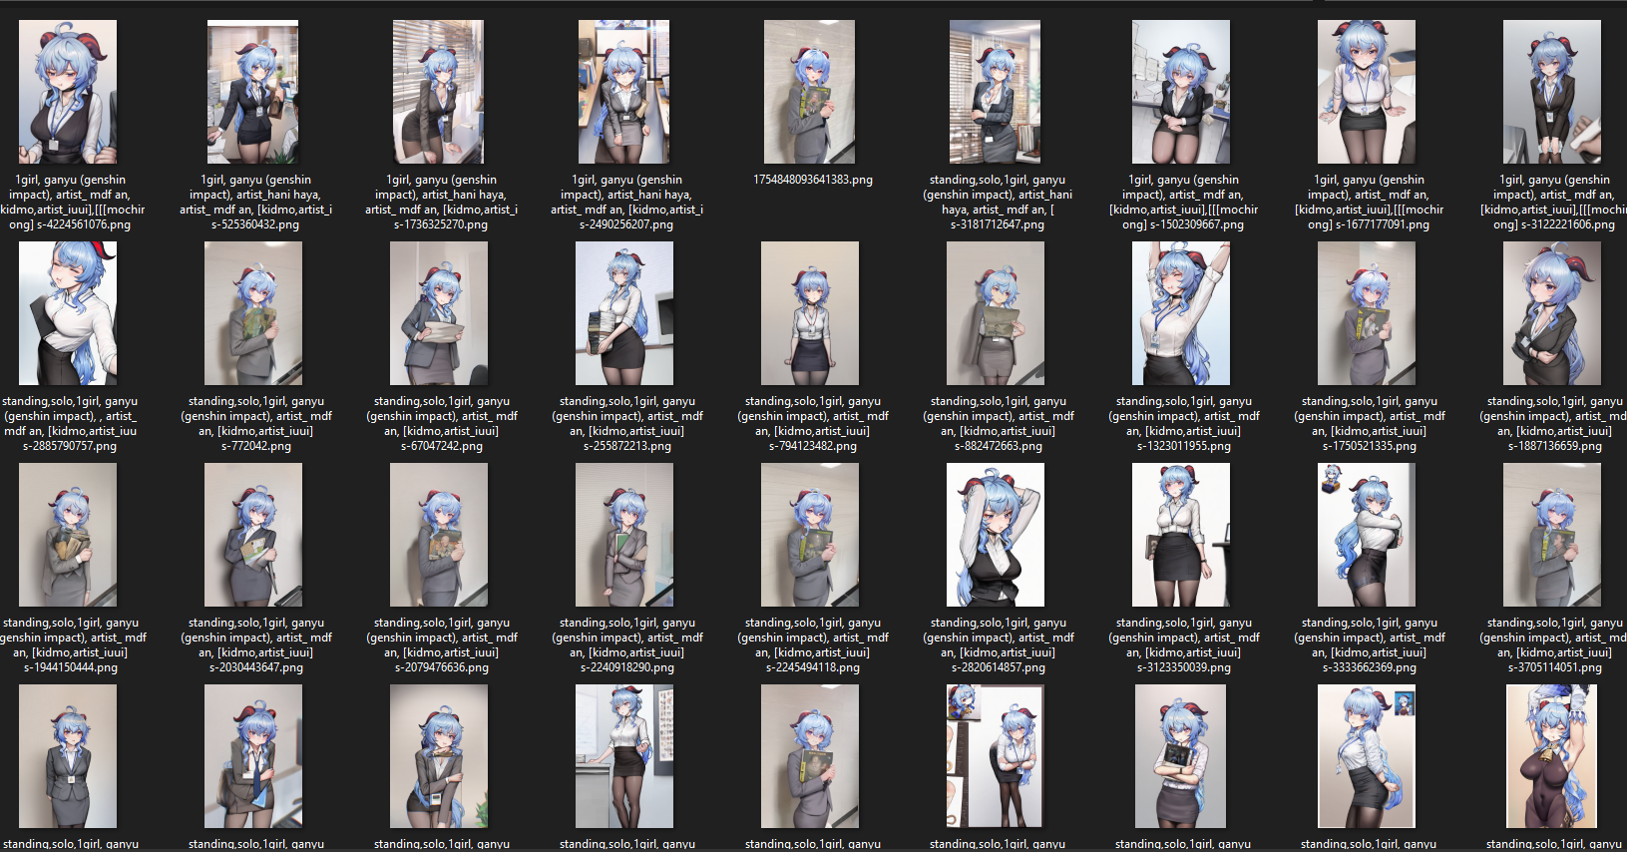The height and width of the screenshot is (852, 1627).
Task: Click file name text ending s-255872213.png
Action: click(x=627, y=424)
